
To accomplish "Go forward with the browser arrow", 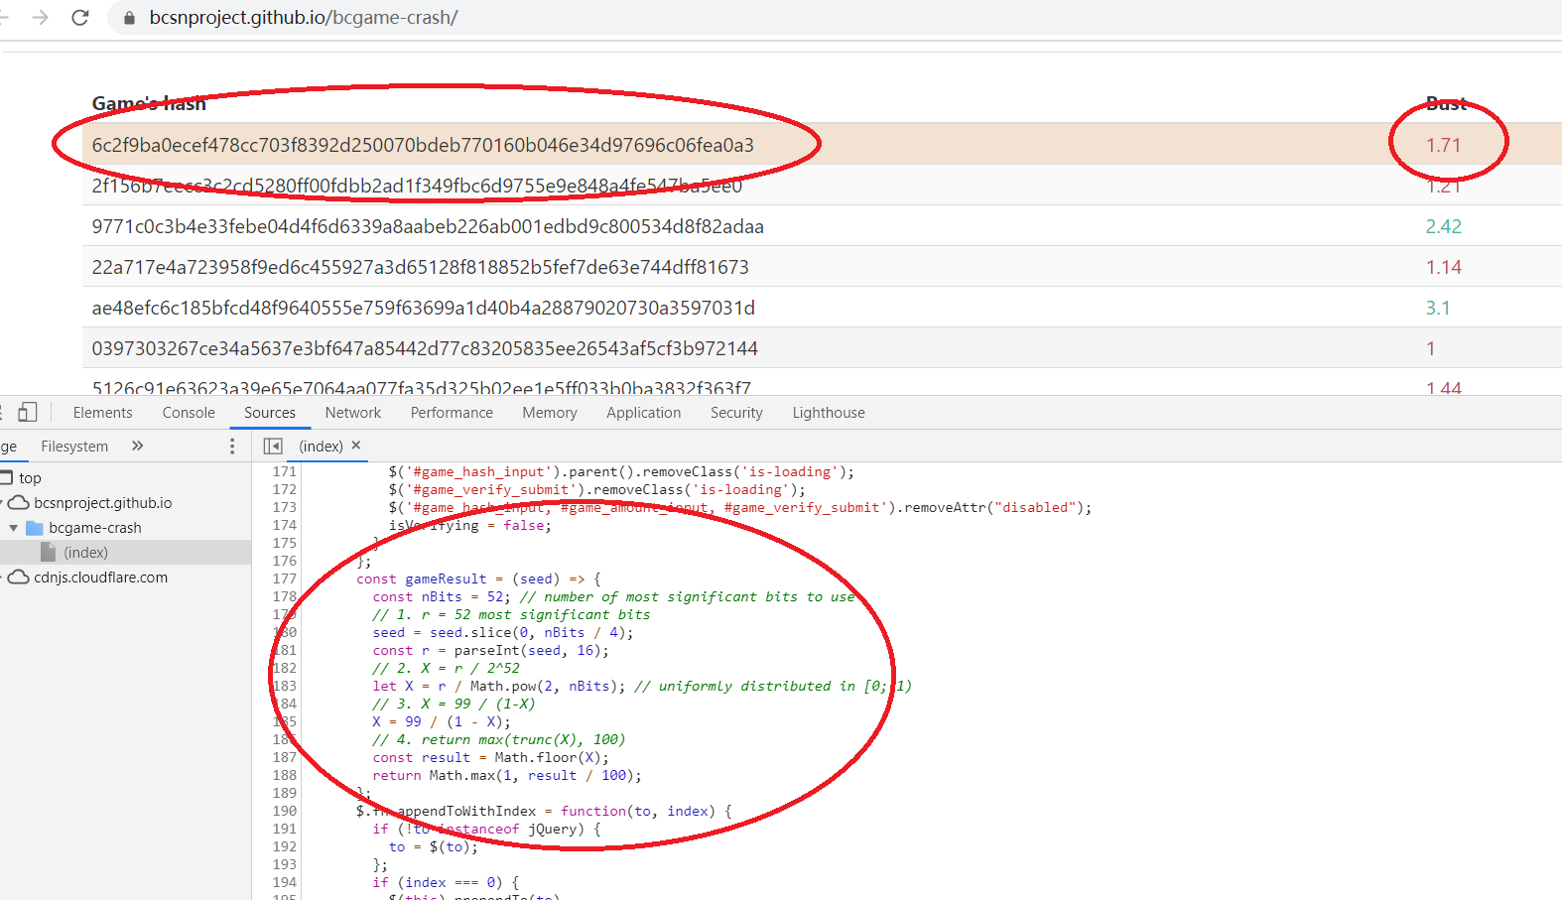I will pyautogui.click(x=40, y=18).
